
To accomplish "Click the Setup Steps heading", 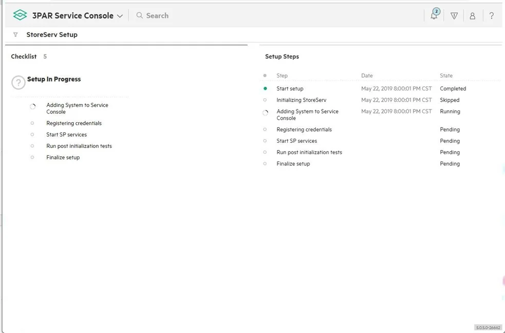I will (x=282, y=57).
